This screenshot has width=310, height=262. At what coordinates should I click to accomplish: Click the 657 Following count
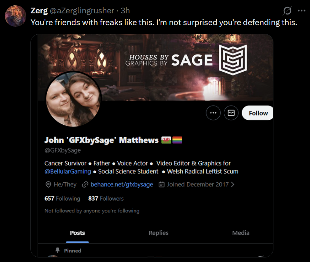coord(62,198)
